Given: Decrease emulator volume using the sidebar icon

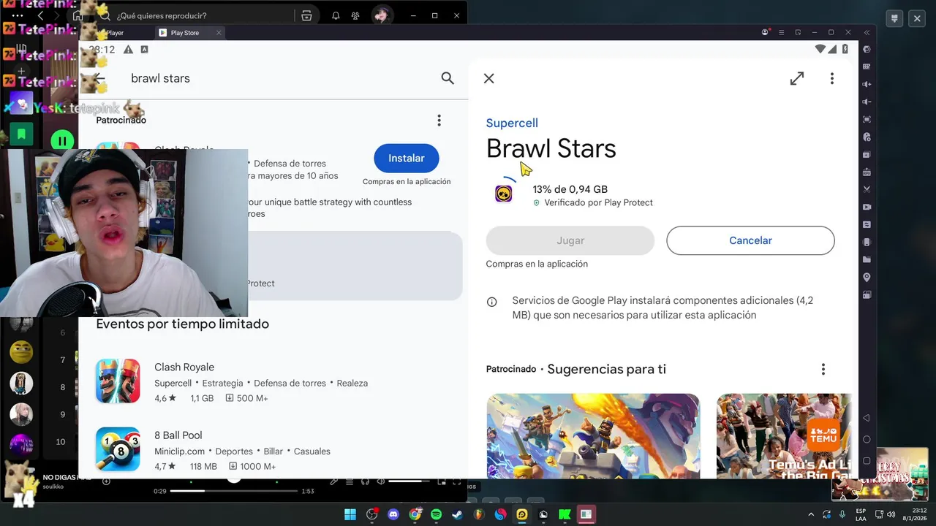Looking at the screenshot, I should [867, 102].
